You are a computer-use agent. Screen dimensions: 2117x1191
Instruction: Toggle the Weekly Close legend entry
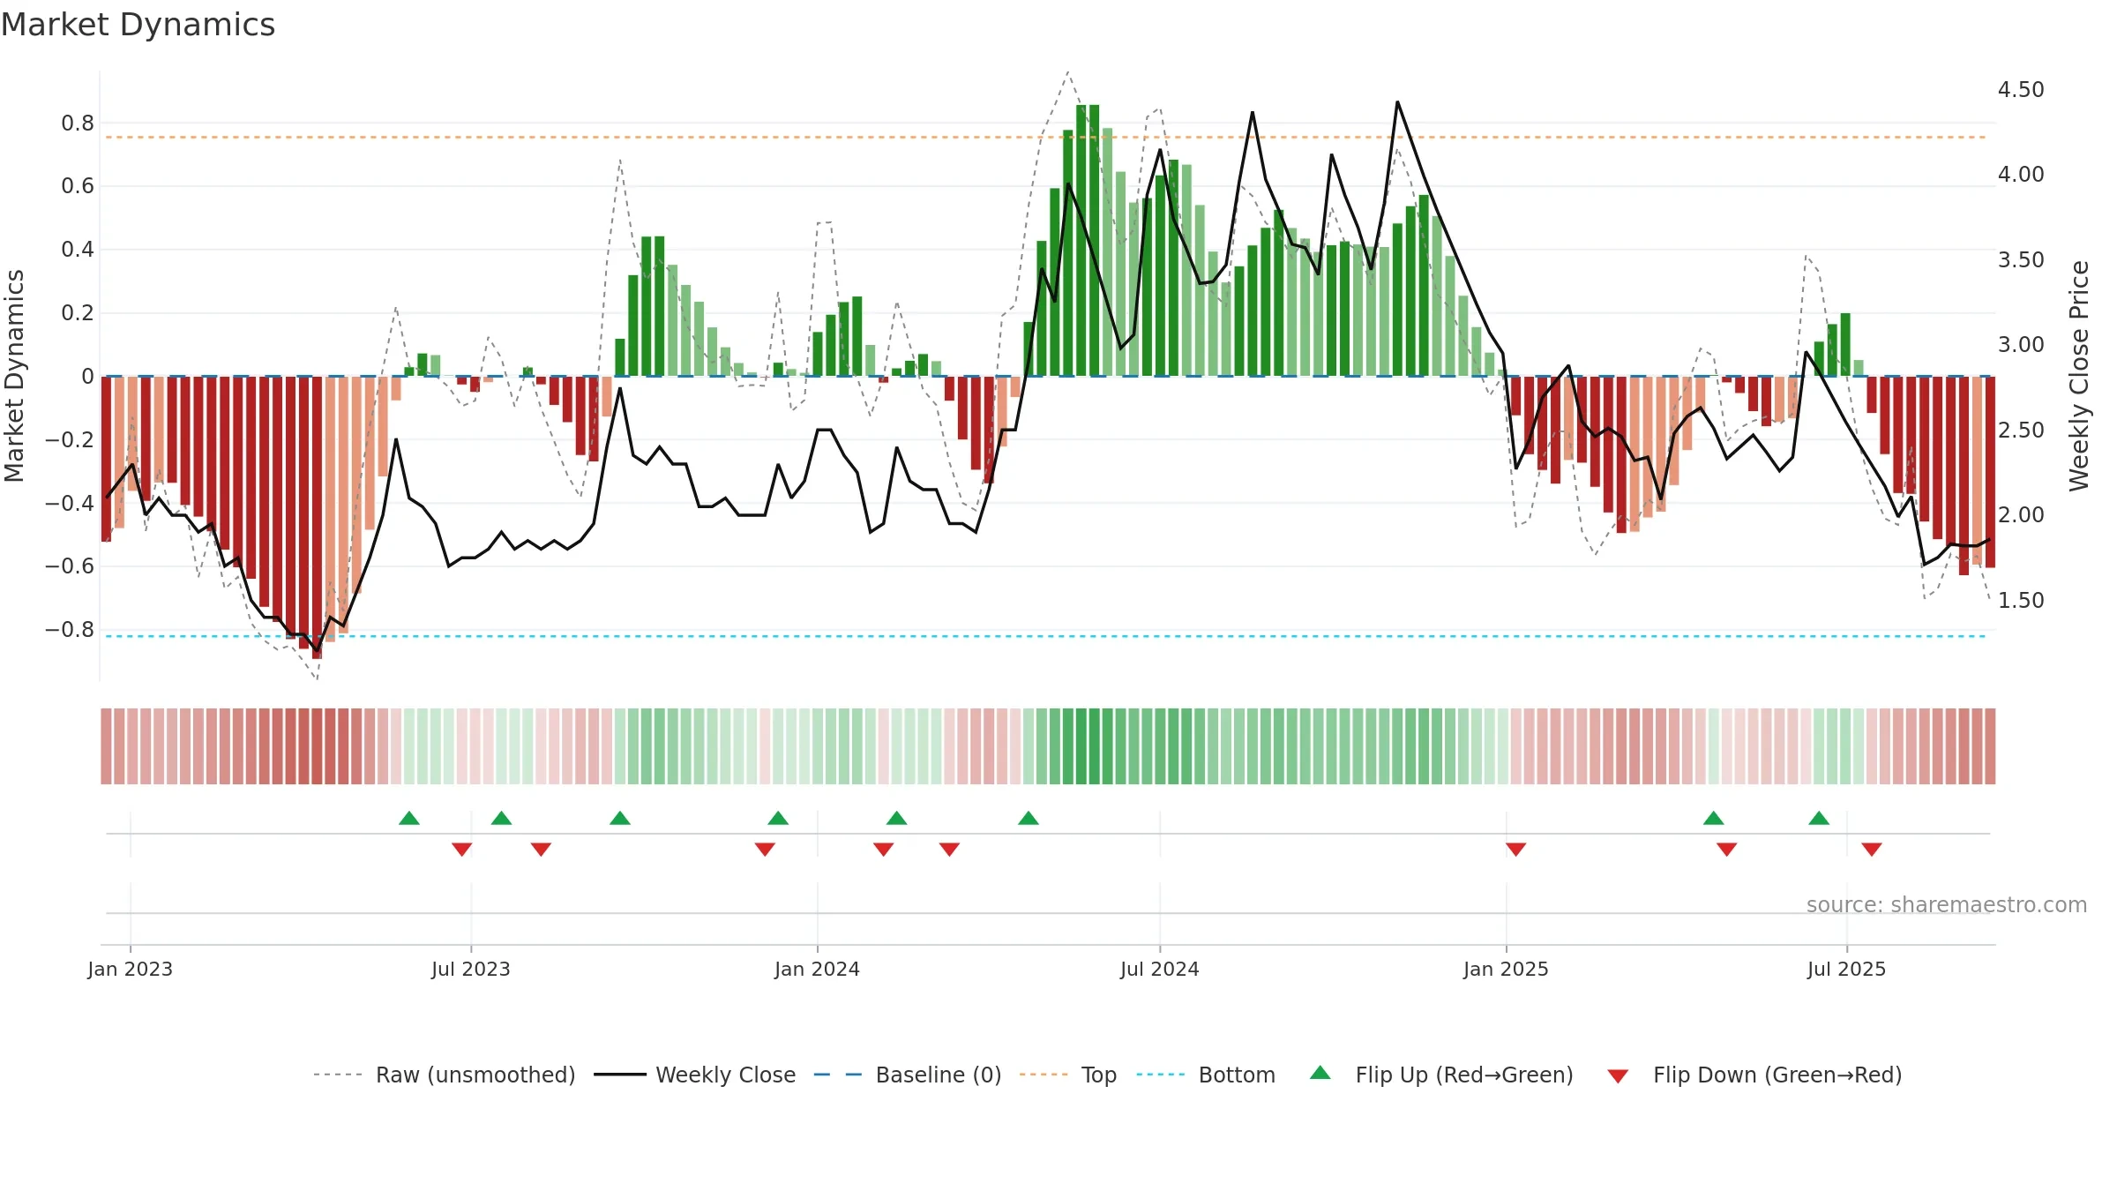tap(725, 1075)
